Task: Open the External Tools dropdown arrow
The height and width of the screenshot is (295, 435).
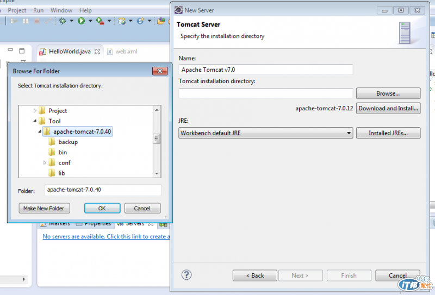Action: tap(109, 21)
